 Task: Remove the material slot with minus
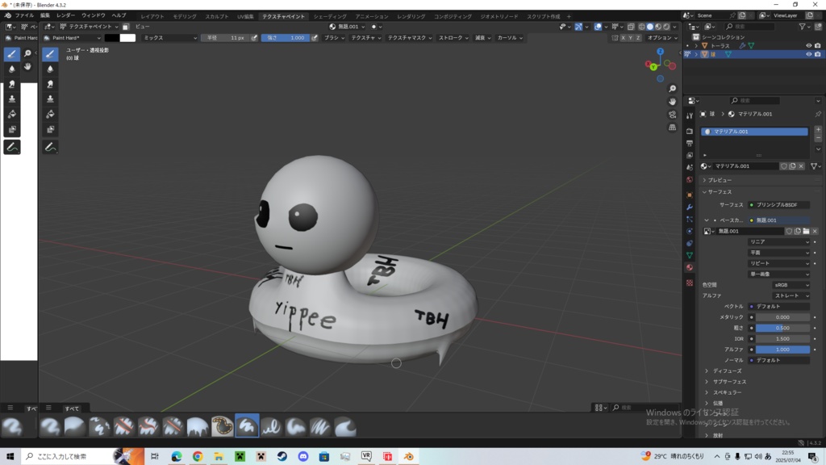(x=818, y=137)
